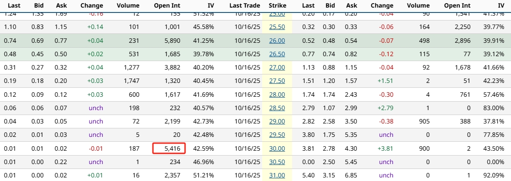Click the 2,896 open interest cell
This screenshot has height=181, width=511.
[462, 41]
